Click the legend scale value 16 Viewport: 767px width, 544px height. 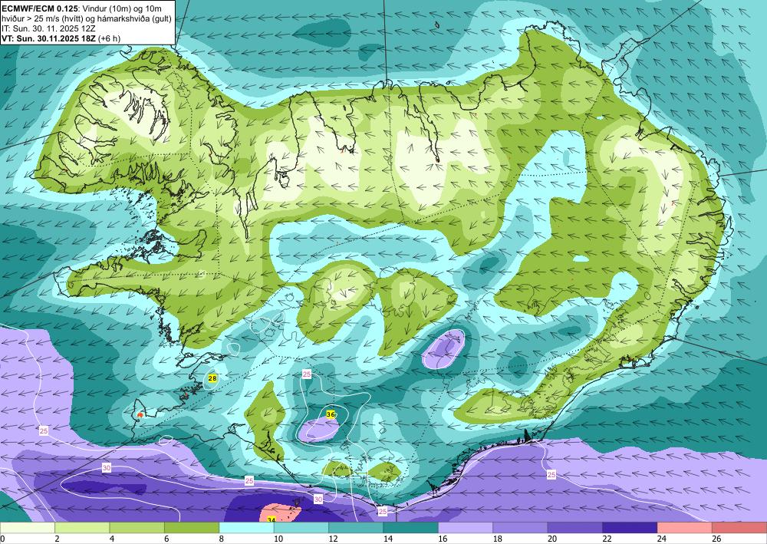tap(443, 539)
